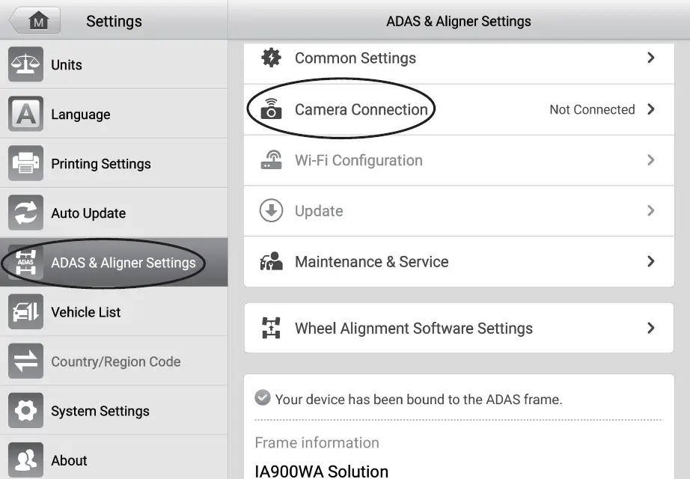This screenshot has height=479, width=690.
Task: Expand Wheel Alignment Software Settings chevron
Action: click(650, 328)
